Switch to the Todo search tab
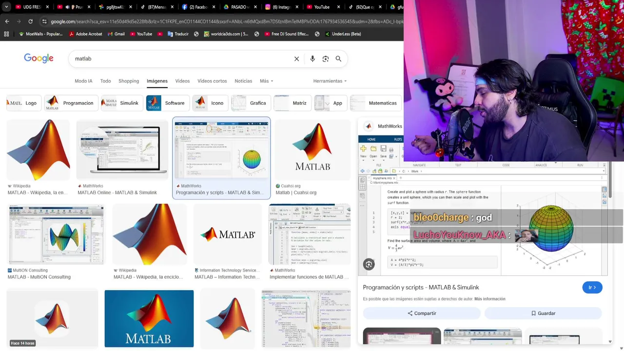This screenshot has height=351, width=624. pos(105,81)
